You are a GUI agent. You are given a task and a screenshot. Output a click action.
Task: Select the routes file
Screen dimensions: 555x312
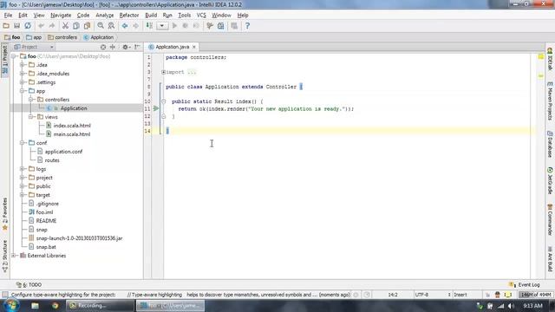tap(52, 160)
